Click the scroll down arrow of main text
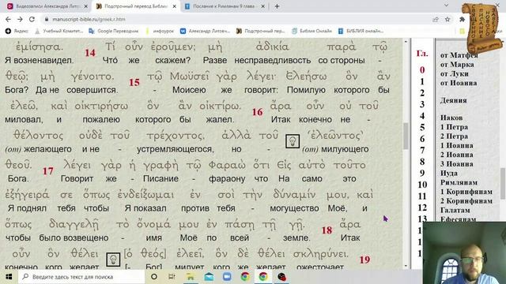 coord(406,266)
